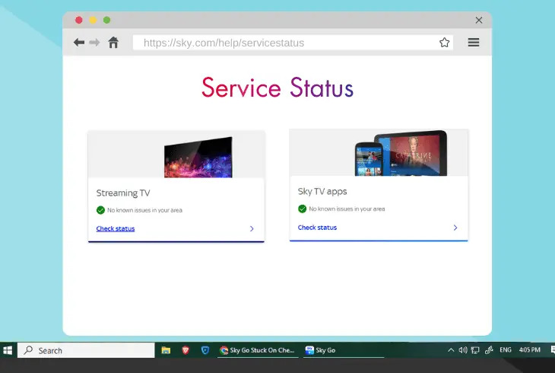Click 'No known issues' text under Sky TV apps
Image resolution: width=555 pixels, height=373 pixels.
point(347,209)
